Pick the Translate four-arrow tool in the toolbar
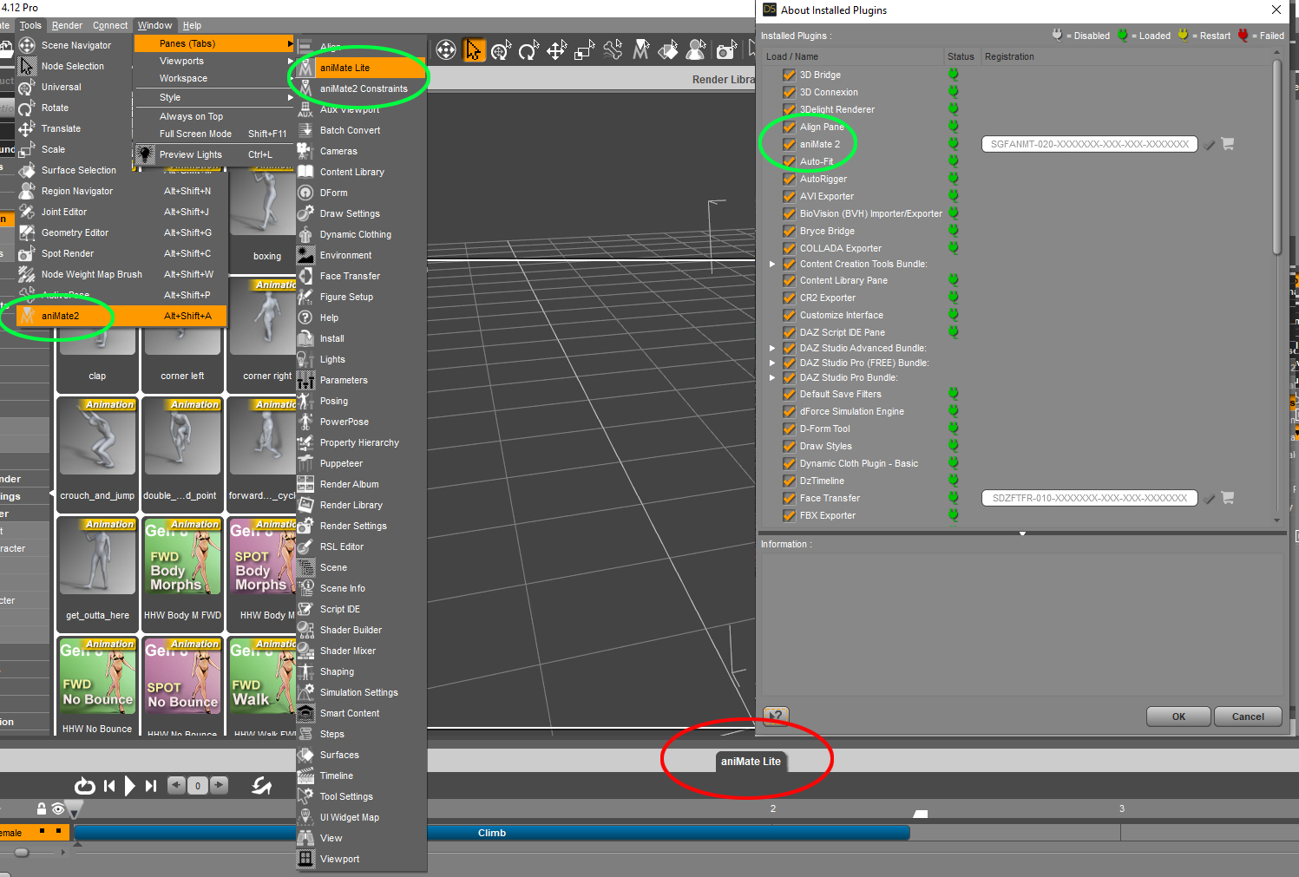1299x877 pixels. [x=556, y=50]
